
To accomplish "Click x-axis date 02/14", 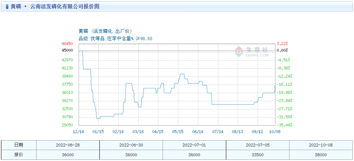I will 118,132.
